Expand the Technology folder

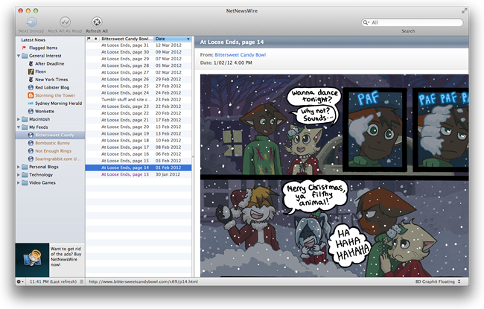coord(19,175)
